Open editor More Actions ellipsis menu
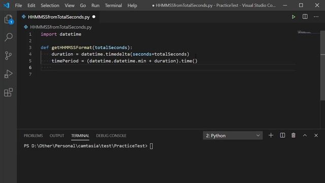This screenshot has width=325, height=183. pyautogui.click(x=316, y=17)
